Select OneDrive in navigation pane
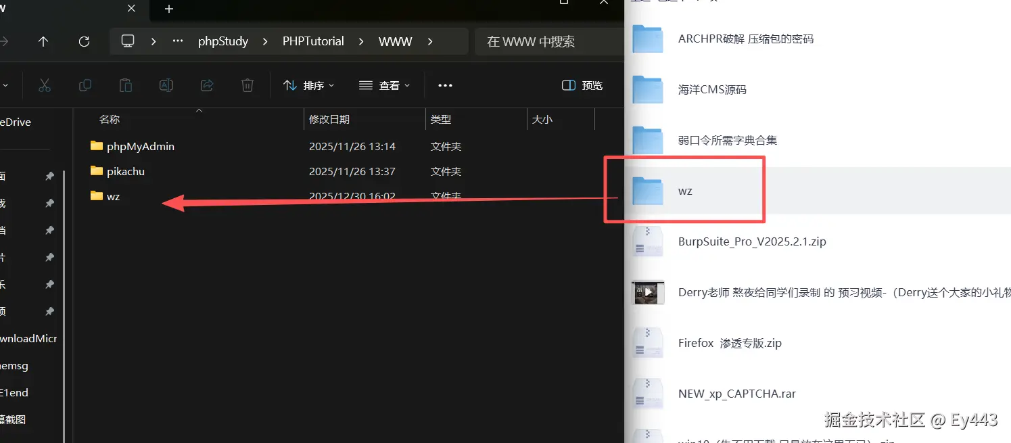The height and width of the screenshot is (443, 1011). click(16, 122)
